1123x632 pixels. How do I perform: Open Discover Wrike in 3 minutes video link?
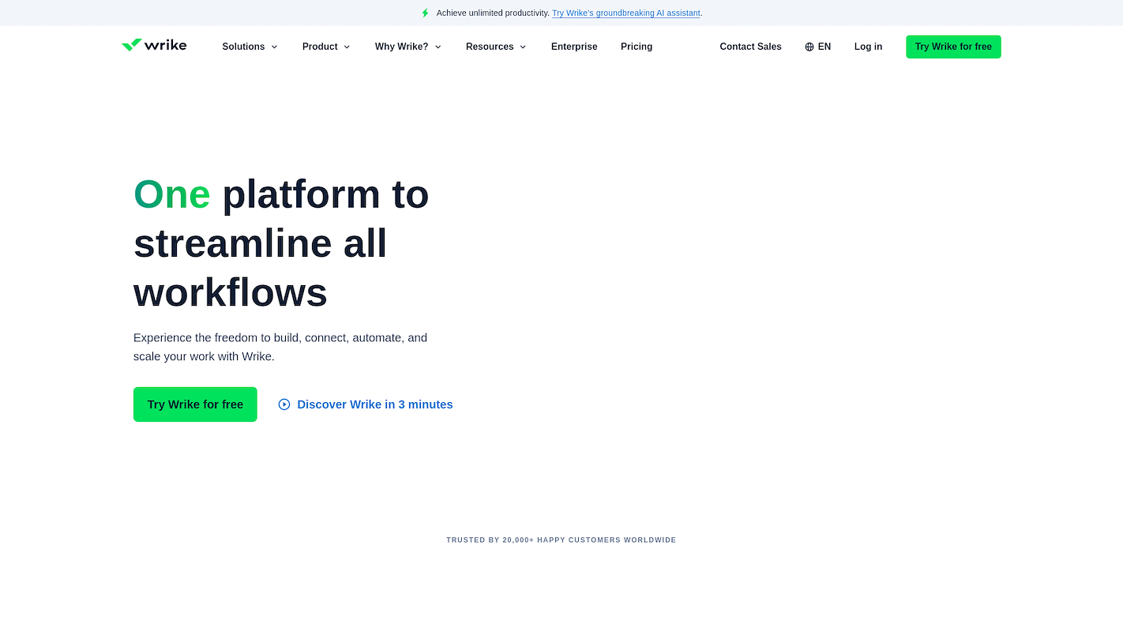(x=366, y=404)
